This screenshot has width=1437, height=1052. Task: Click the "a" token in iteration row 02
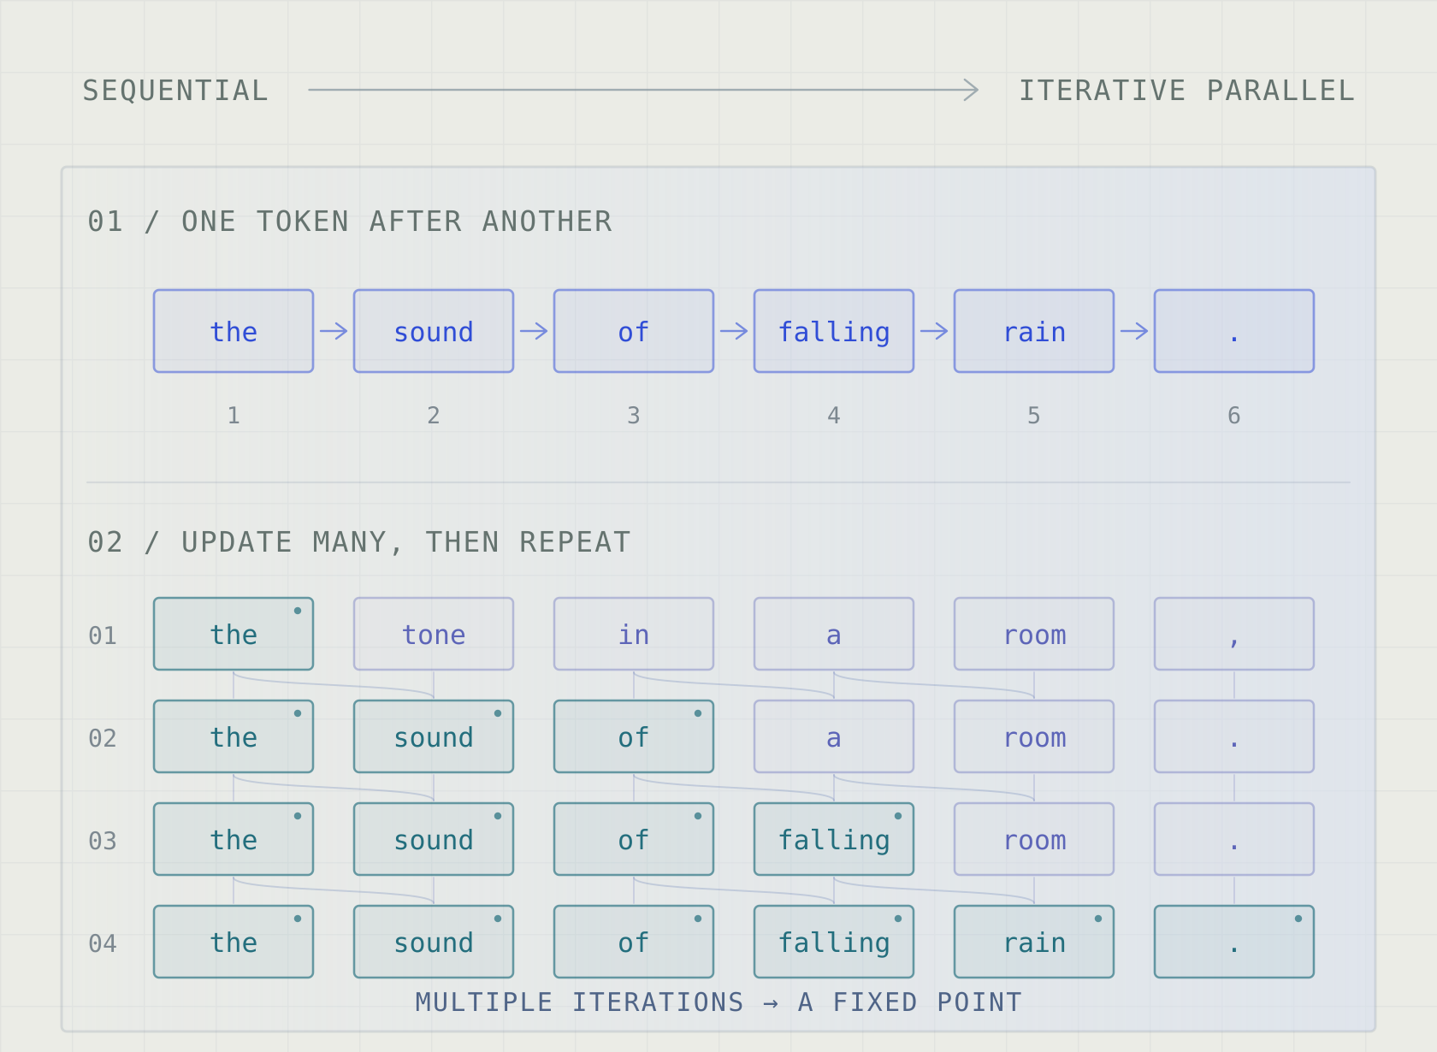click(834, 736)
